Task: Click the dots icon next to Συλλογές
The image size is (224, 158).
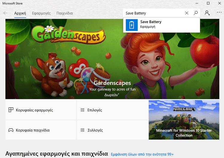Action: click(x=82, y=130)
